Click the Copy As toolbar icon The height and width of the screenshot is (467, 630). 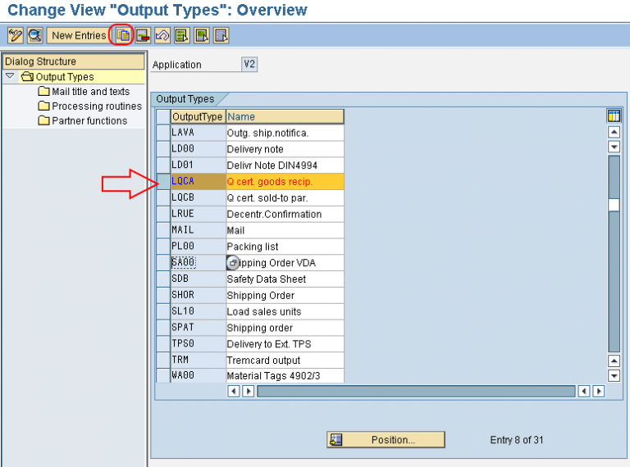122,35
